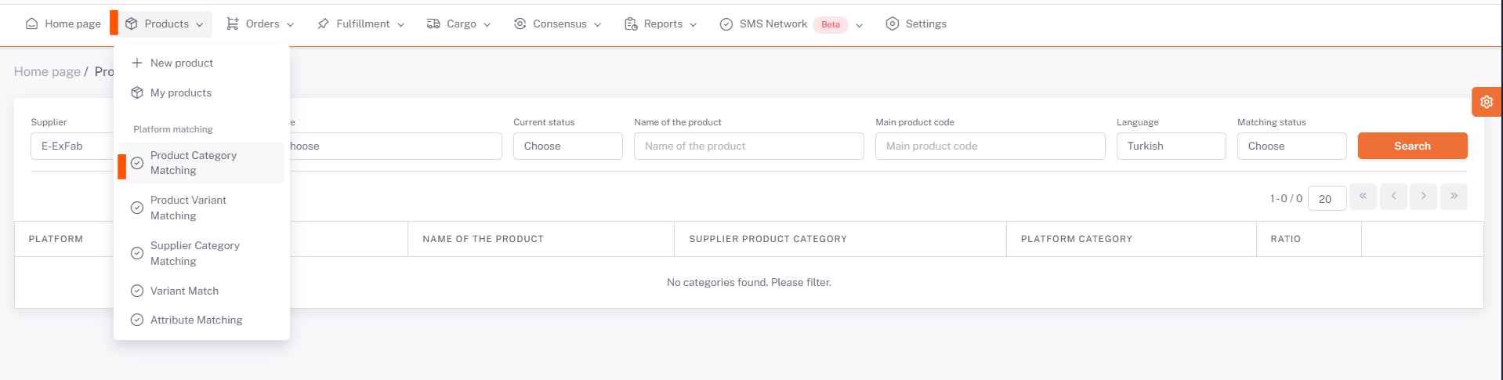Click the page size box showing 20
1503x380 pixels.
(1327, 198)
